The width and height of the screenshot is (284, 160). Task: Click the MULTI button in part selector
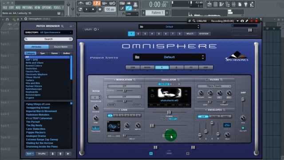pos(190,34)
